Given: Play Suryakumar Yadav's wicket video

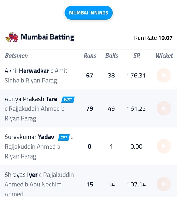Looking at the screenshot, I should pos(164,146).
